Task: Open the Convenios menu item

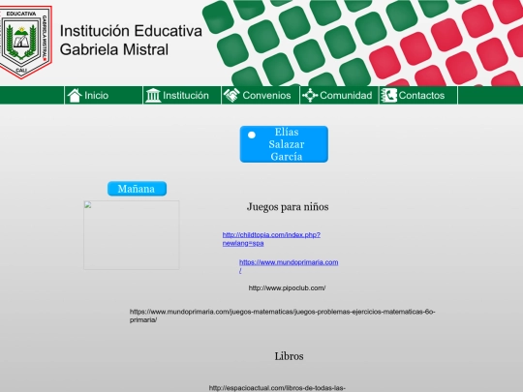Action: [261, 95]
